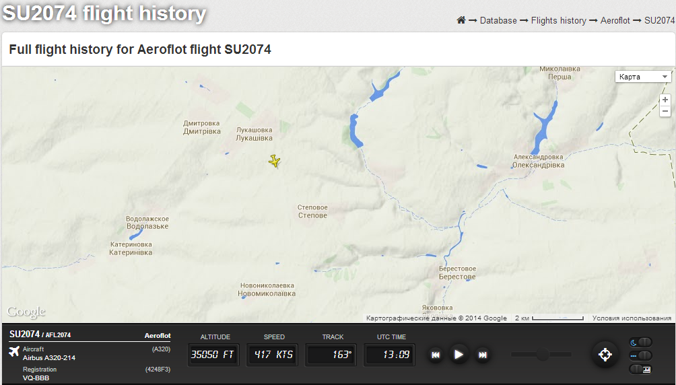Open the Aeroflot breadcrumb link
The image size is (676, 385).
615,20
